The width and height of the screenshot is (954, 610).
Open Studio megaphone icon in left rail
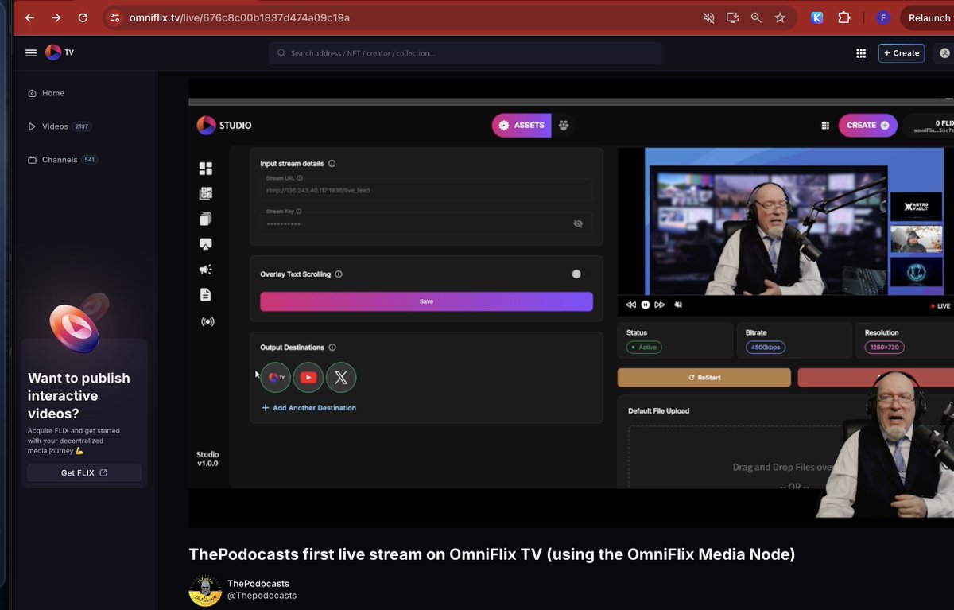click(206, 270)
